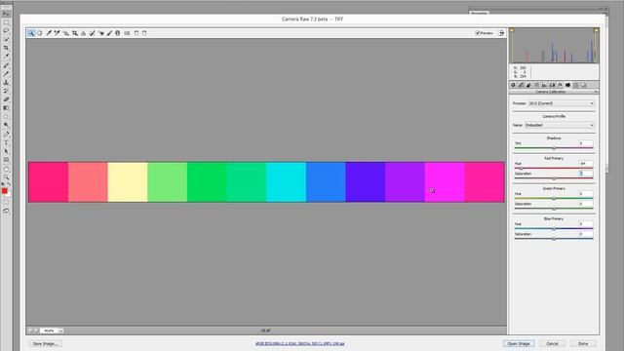The image size is (624, 351).
Task: Click the Blue Primary Hue slider handle
Action: point(554,229)
